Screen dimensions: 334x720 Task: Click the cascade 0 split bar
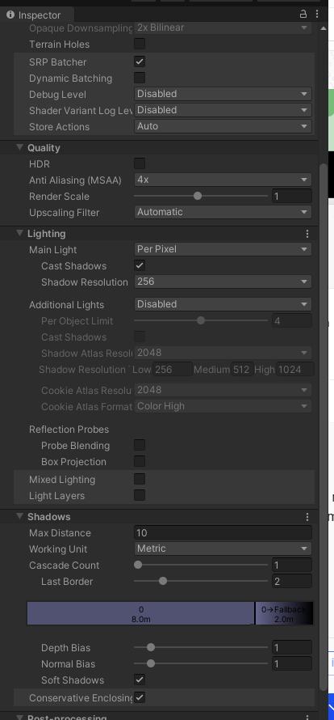[140, 613]
